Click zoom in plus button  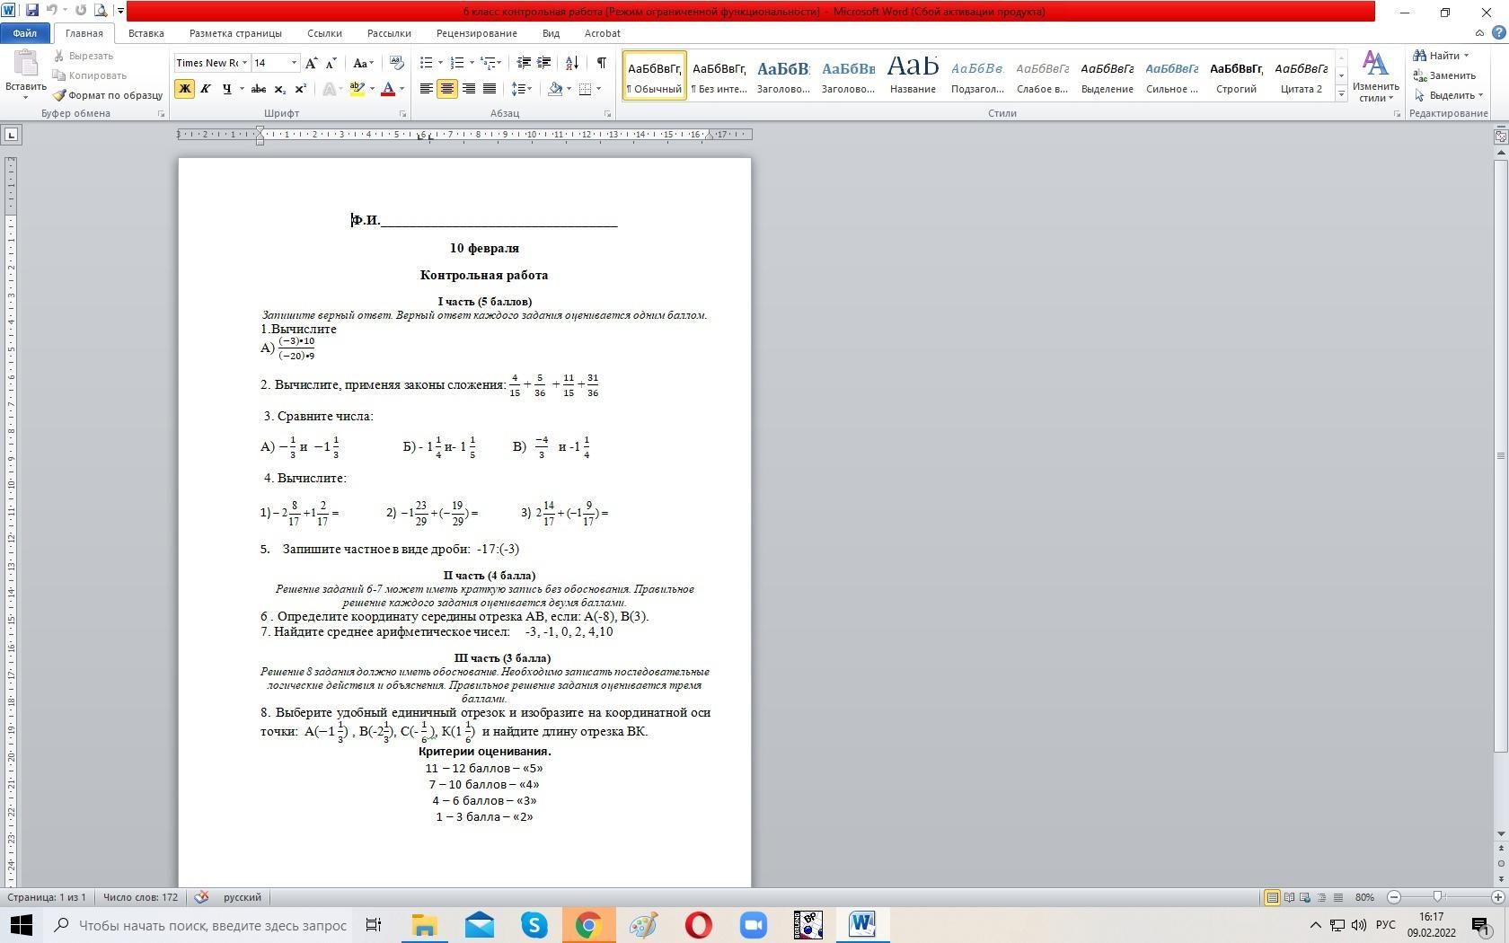[1497, 897]
